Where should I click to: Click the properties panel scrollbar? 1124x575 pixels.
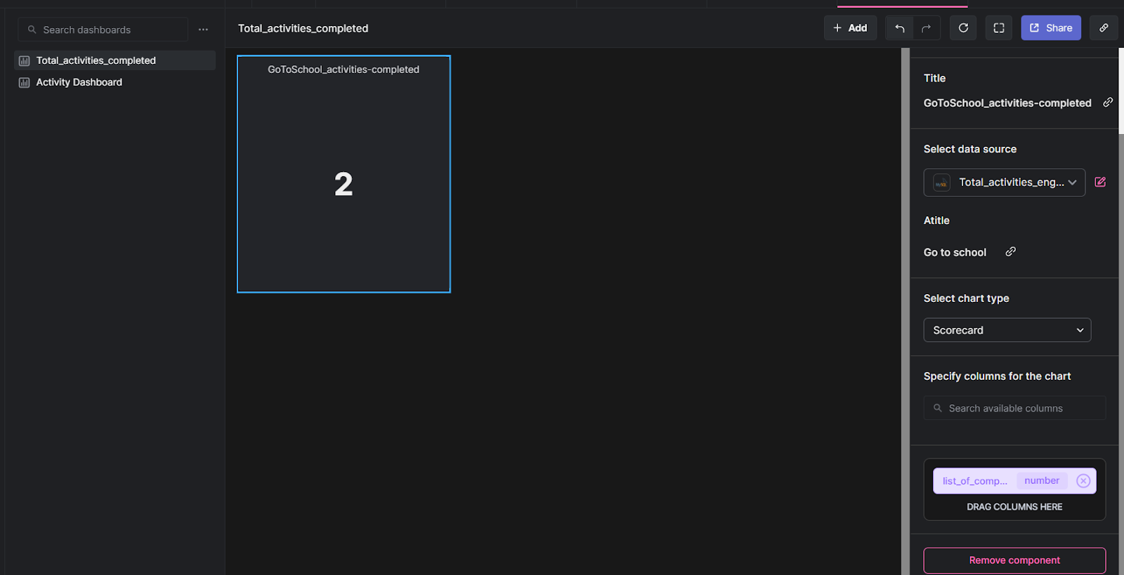click(x=1121, y=91)
